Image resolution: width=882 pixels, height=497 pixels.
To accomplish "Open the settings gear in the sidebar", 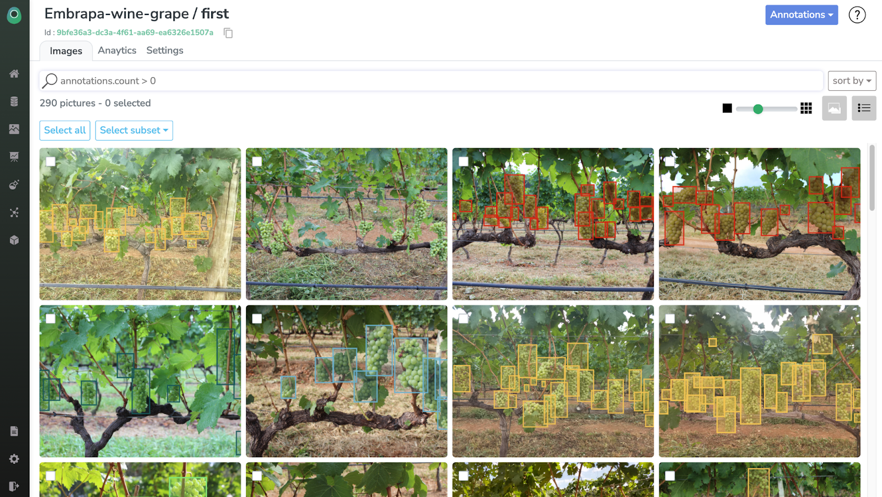I will tap(14, 459).
